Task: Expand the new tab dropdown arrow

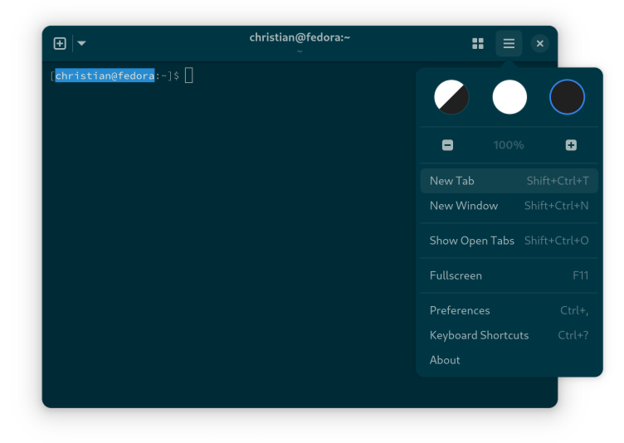Action: [x=81, y=43]
